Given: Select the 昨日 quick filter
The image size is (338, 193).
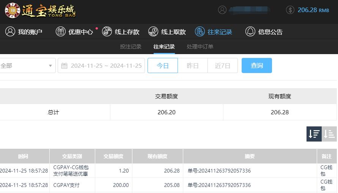Looking at the screenshot, I should [193, 65].
